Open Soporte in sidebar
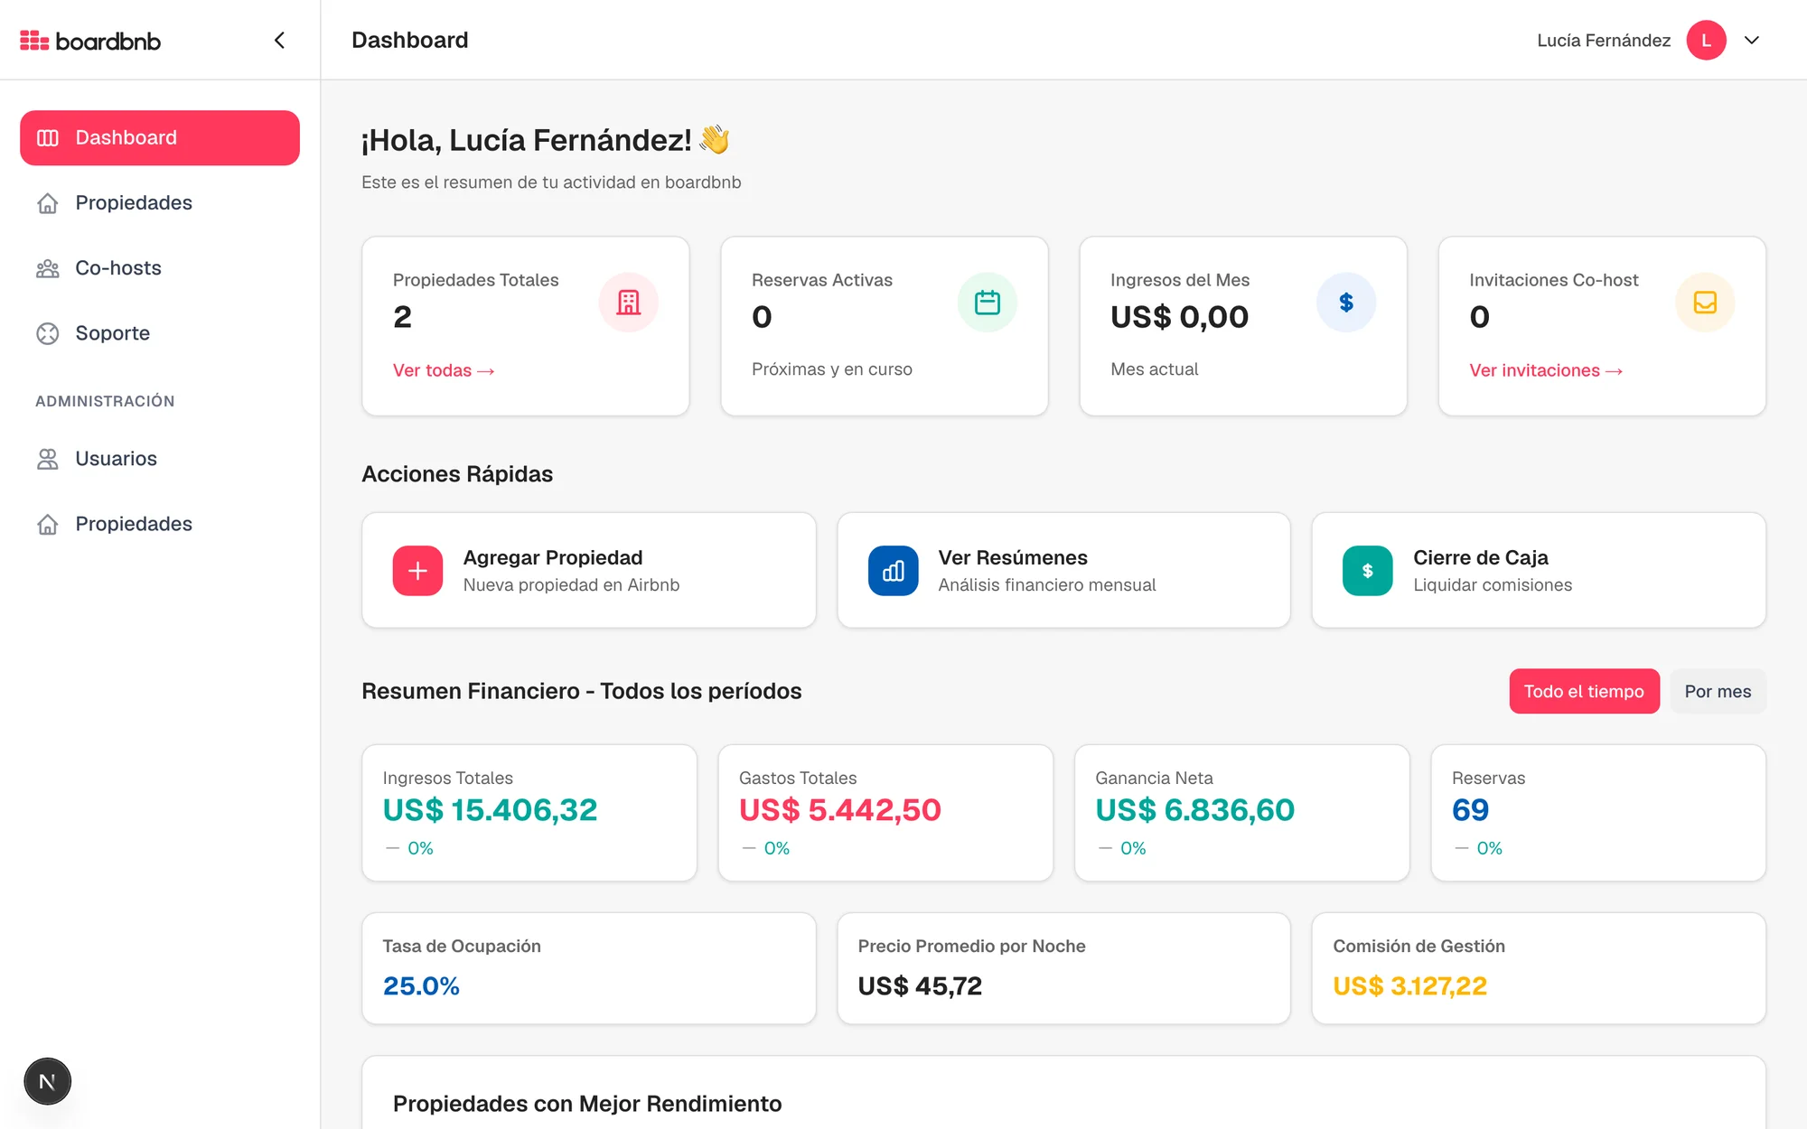Image resolution: width=1807 pixels, height=1129 pixels. coord(160,333)
